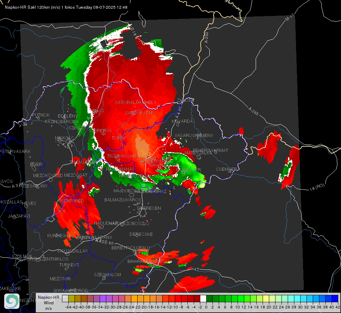Viewport: 341px width, 313px height.
Task: Click the PUTNOK city label
Action: point(41,115)
